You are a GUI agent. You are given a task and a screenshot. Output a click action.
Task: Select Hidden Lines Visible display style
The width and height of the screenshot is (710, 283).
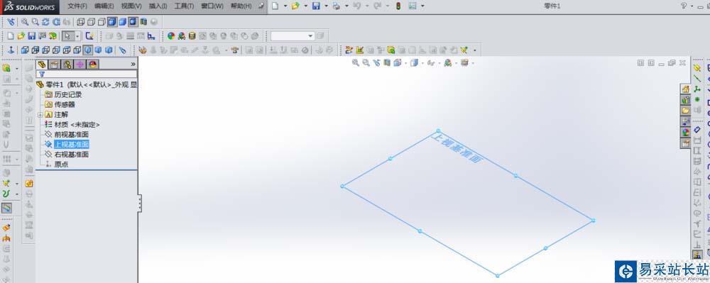tap(91, 22)
